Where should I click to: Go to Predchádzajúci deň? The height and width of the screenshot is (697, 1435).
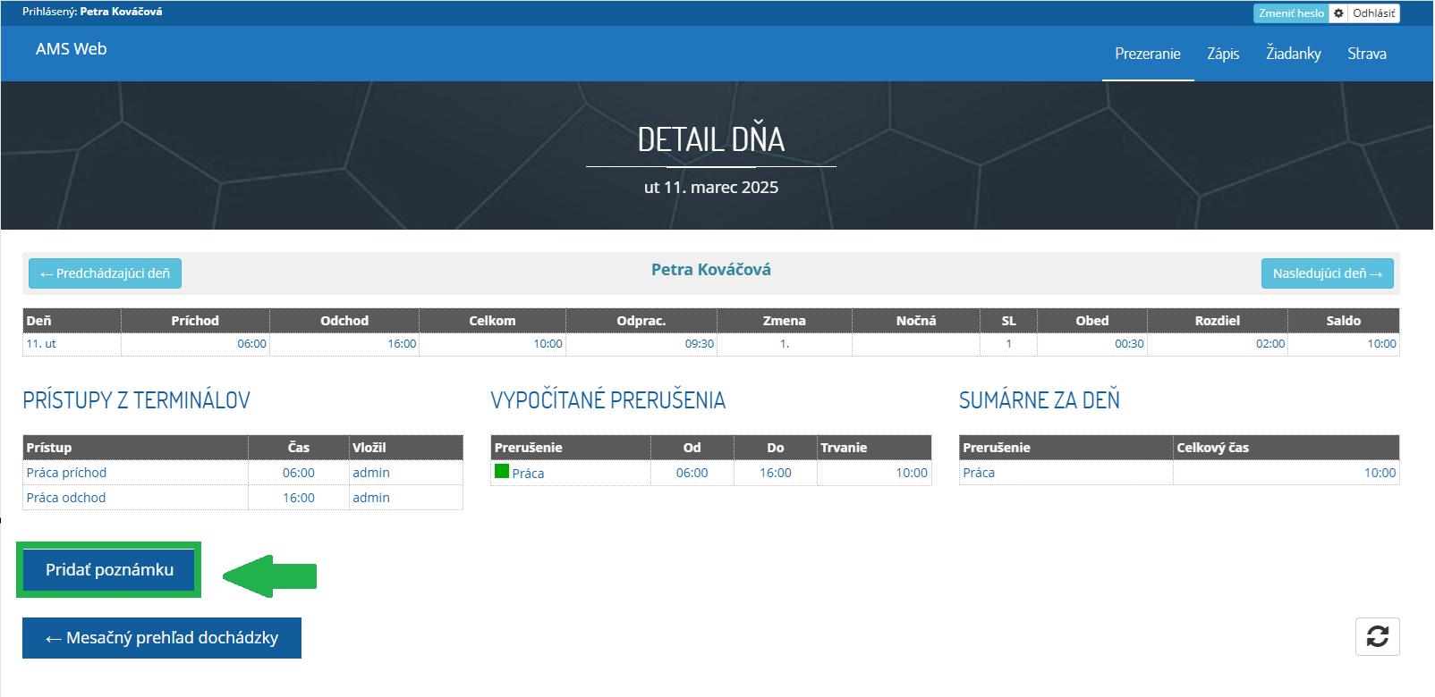pyautogui.click(x=105, y=273)
